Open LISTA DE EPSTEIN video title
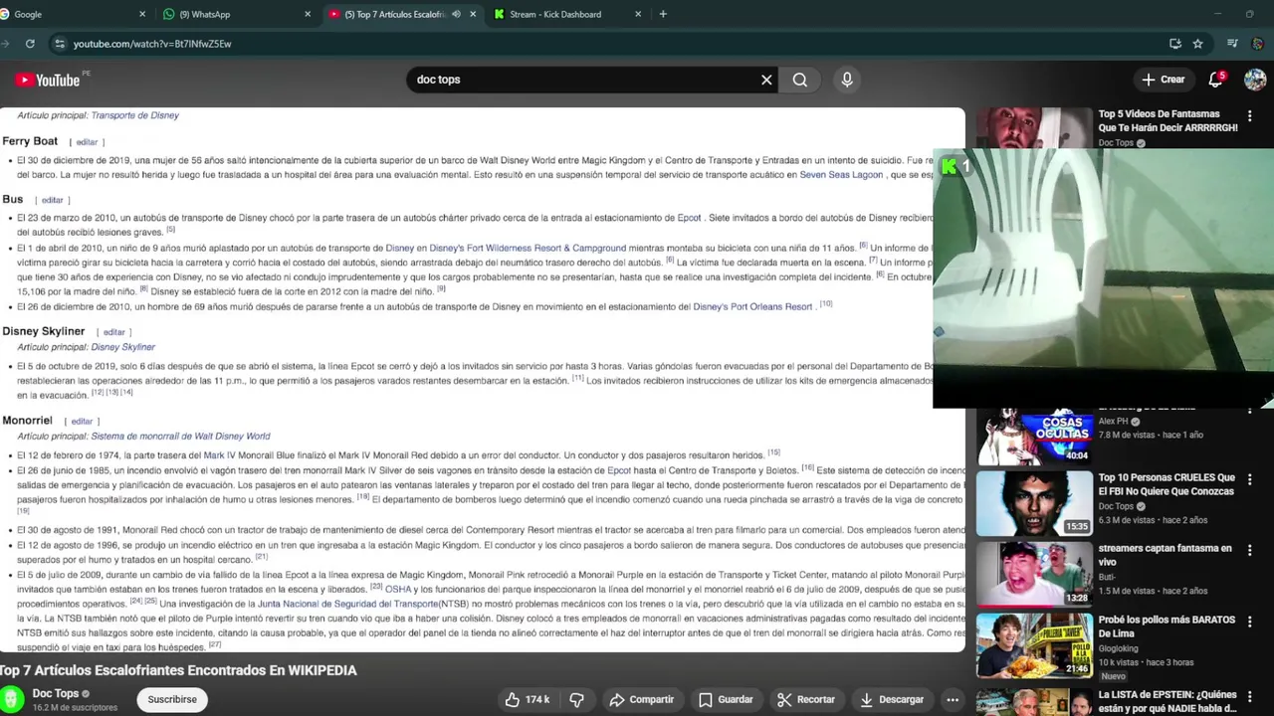The height and width of the screenshot is (716, 1274). (1168, 701)
